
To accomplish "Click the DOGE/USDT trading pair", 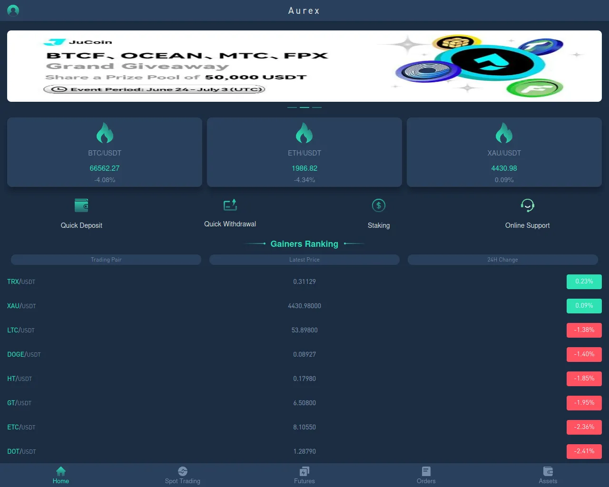I will tap(24, 354).
